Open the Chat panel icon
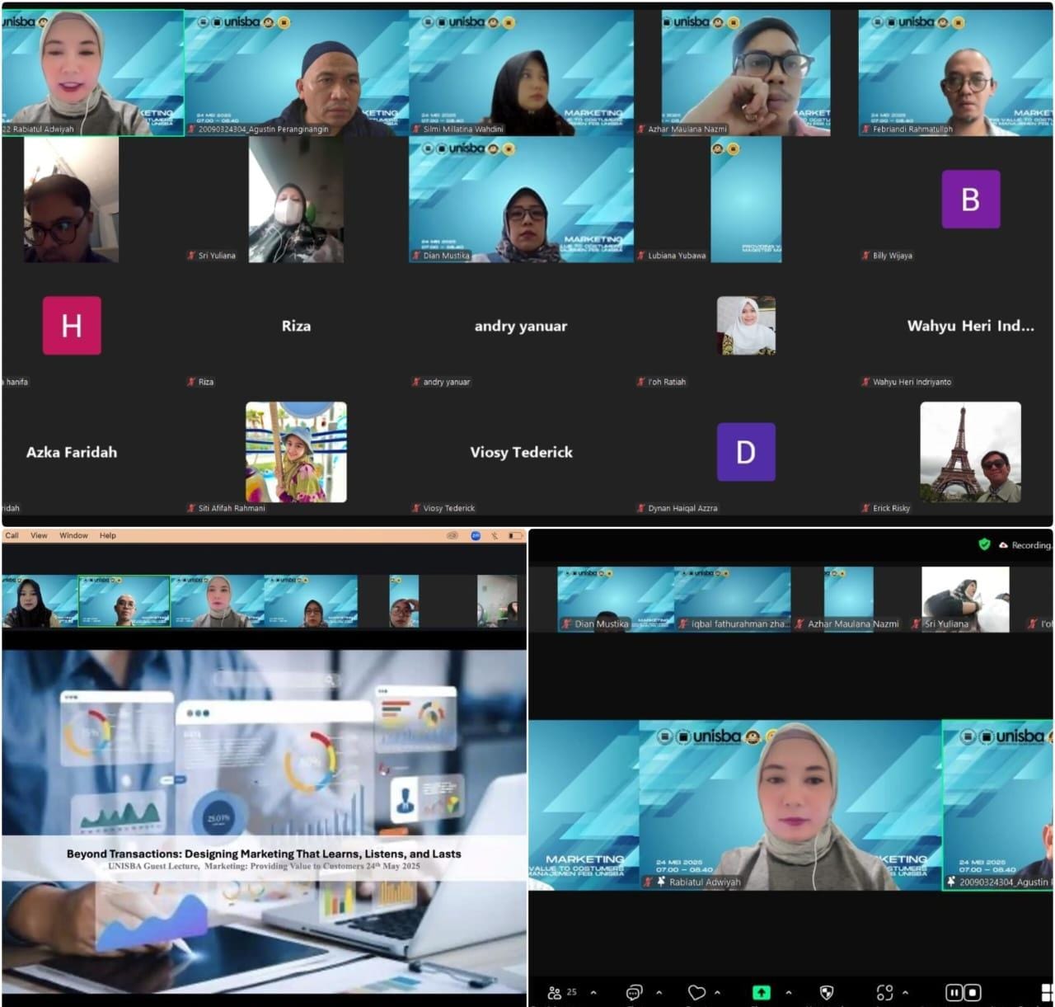This screenshot has width=1055, height=1007. [x=634, y=992]
